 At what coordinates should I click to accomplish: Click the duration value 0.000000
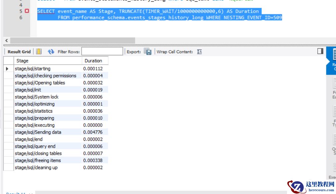tap(93, 125)
